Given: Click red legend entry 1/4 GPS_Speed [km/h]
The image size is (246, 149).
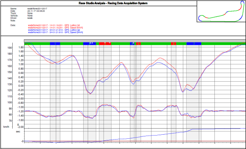Looking at the screenshot, I should point(55,28).
